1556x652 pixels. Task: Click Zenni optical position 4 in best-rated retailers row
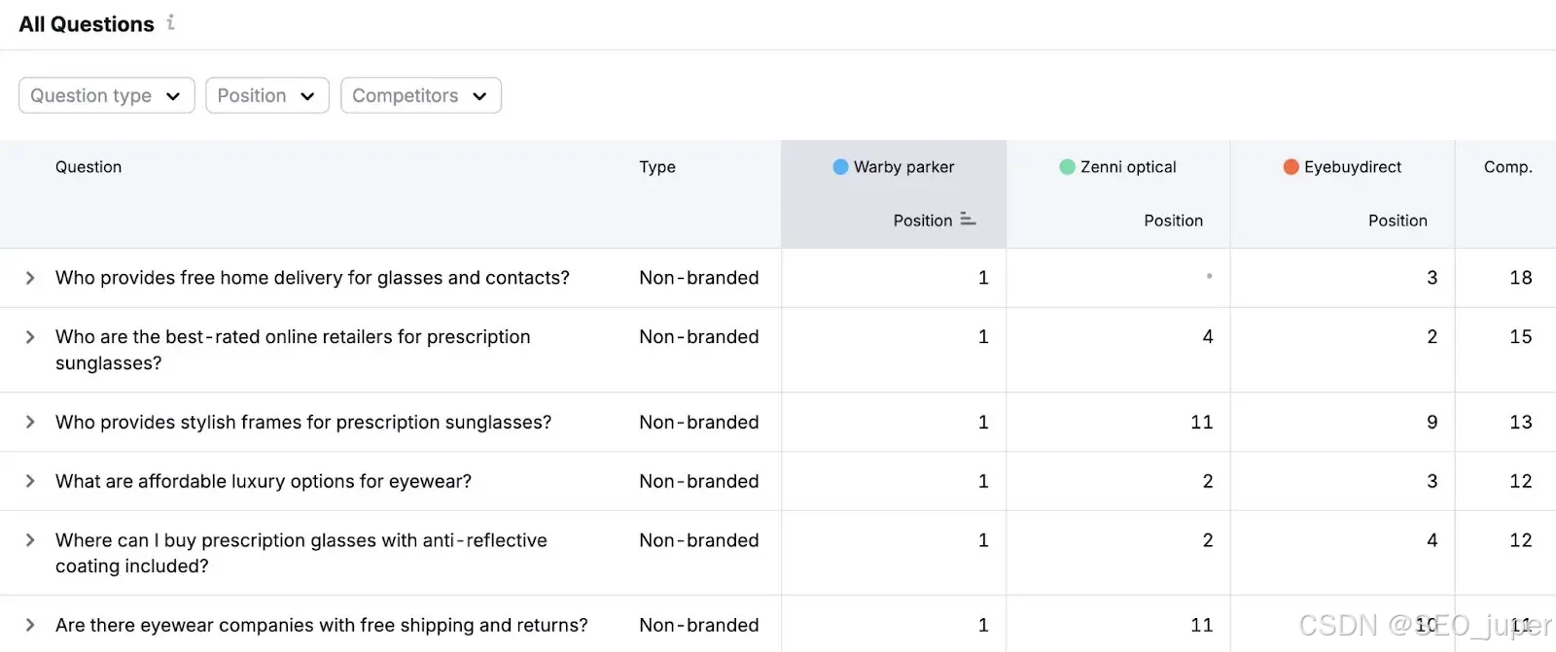click(x=1208, y=337)
